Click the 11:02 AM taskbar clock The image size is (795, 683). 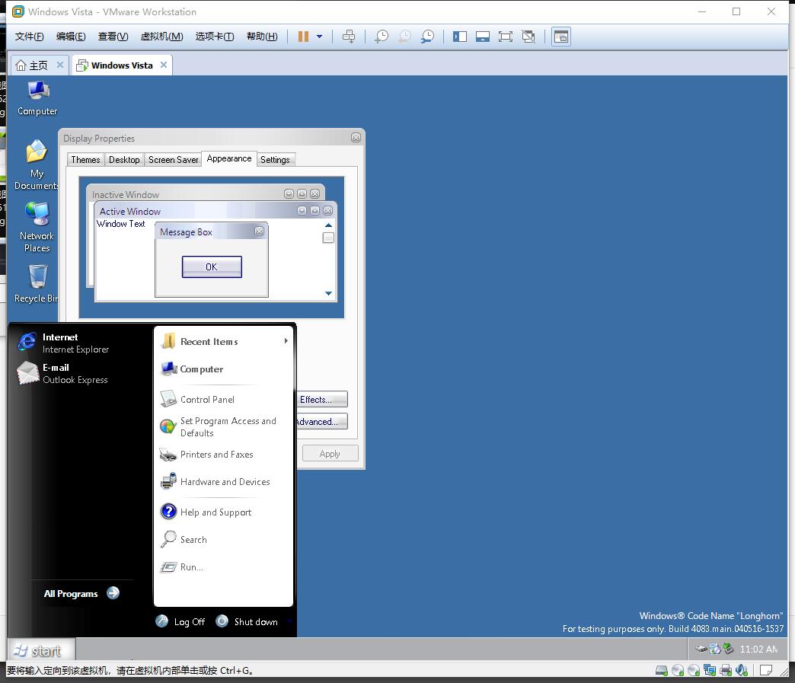pyautogui.click(x=758, y=649)
